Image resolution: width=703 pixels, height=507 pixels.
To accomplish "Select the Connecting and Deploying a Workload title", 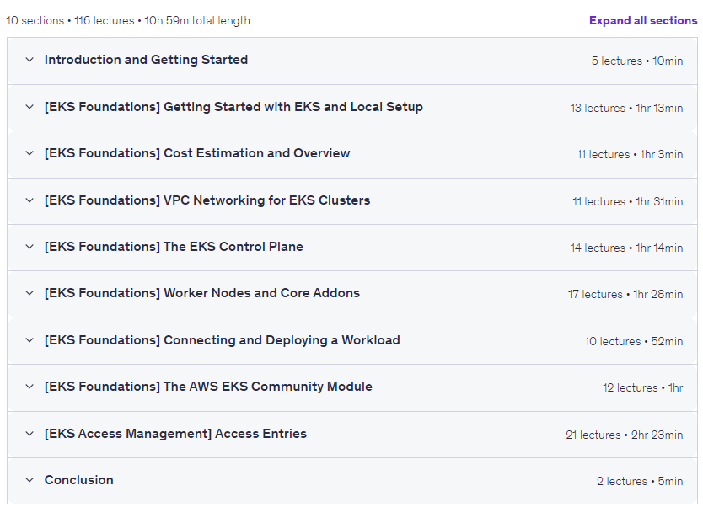I will click(223, 340).
